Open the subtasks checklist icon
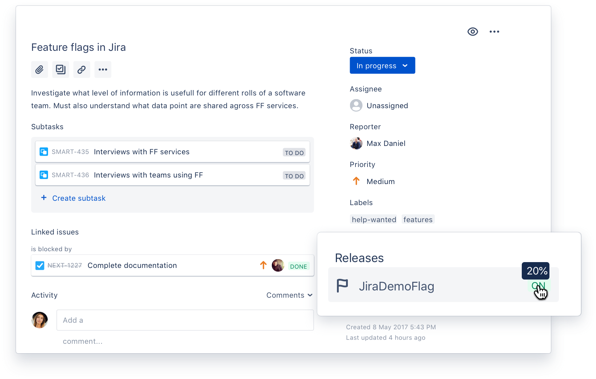This screenshot has width=596, height=379. click(61, 69)
